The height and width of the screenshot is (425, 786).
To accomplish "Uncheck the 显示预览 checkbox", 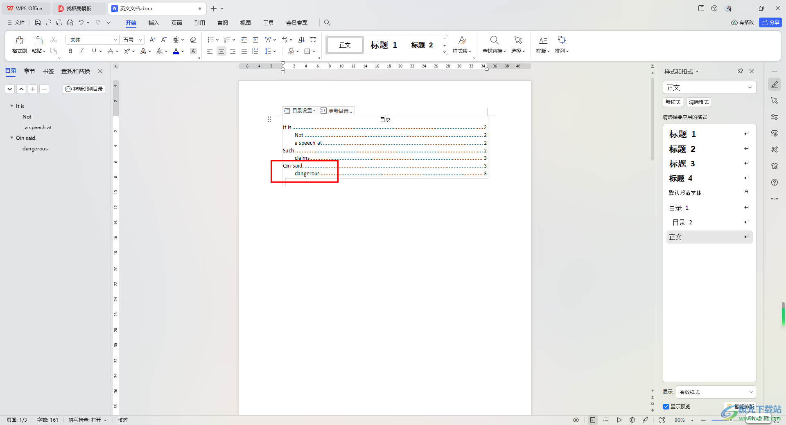I will click(666, 407).
